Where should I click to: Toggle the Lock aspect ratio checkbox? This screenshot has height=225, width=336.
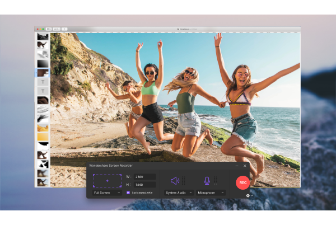(128, 193)
